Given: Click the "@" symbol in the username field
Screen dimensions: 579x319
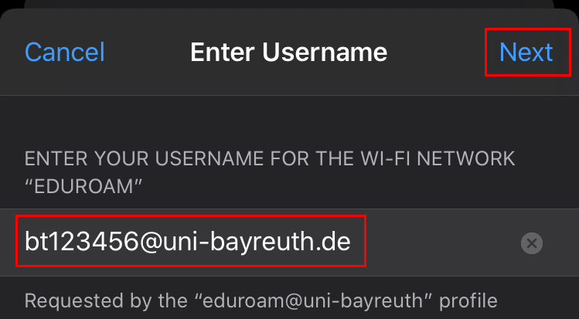Looking at the screenshot, I should 151,243.
